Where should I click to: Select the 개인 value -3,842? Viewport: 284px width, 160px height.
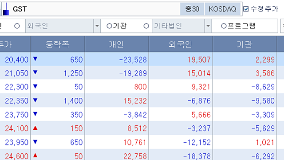pos(135,115)
